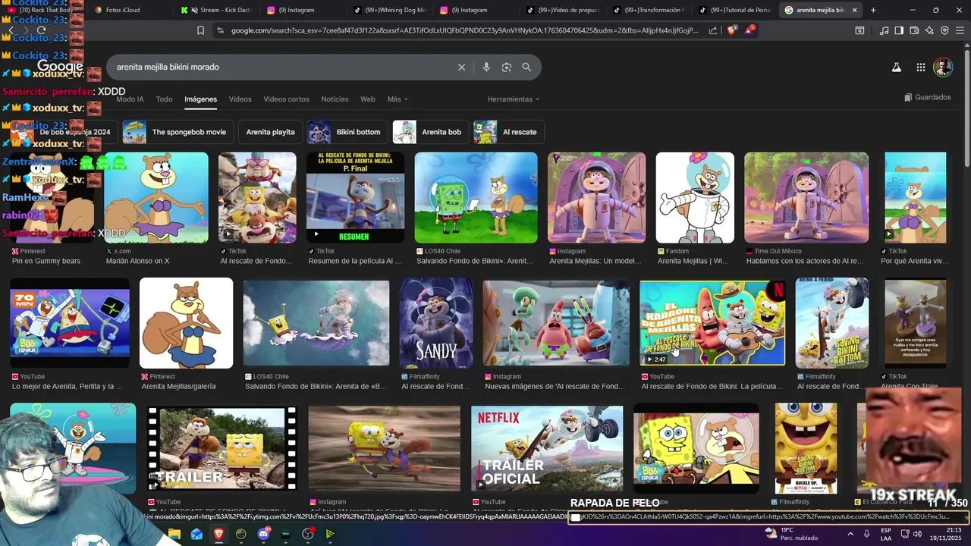Image resolution: width=971 pixels, height=546 pixels.
Task: Filter by Arenita playita chip
Action: coord(270,132)
